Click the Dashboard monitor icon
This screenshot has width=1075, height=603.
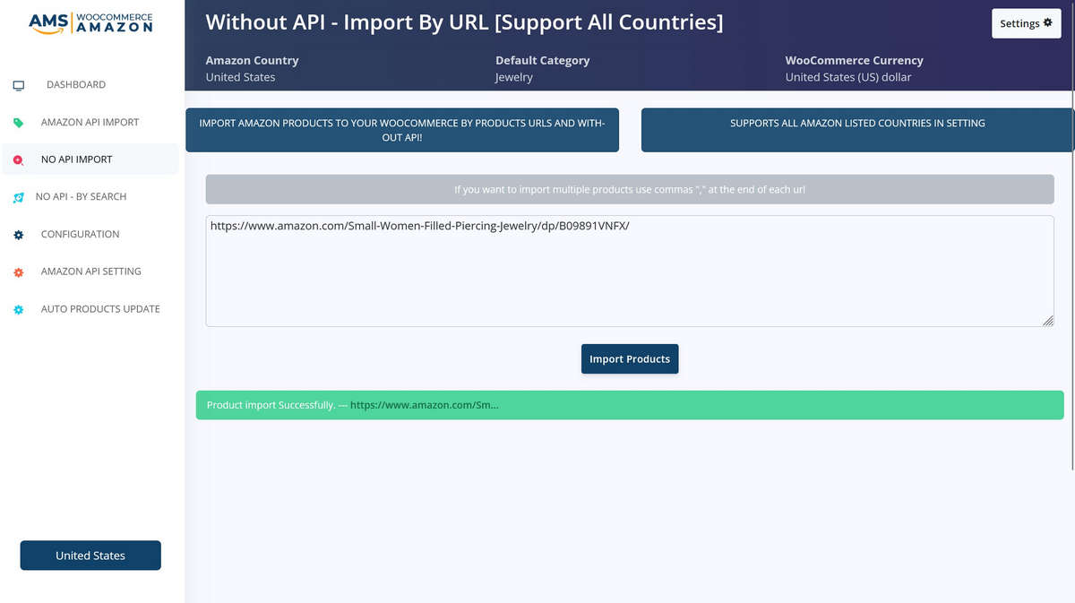(18, 85)
